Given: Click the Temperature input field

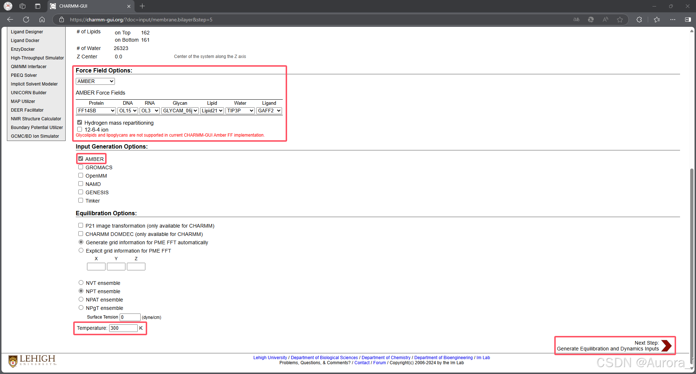Looking at the screenshot, I should click(x=123, y=328).
